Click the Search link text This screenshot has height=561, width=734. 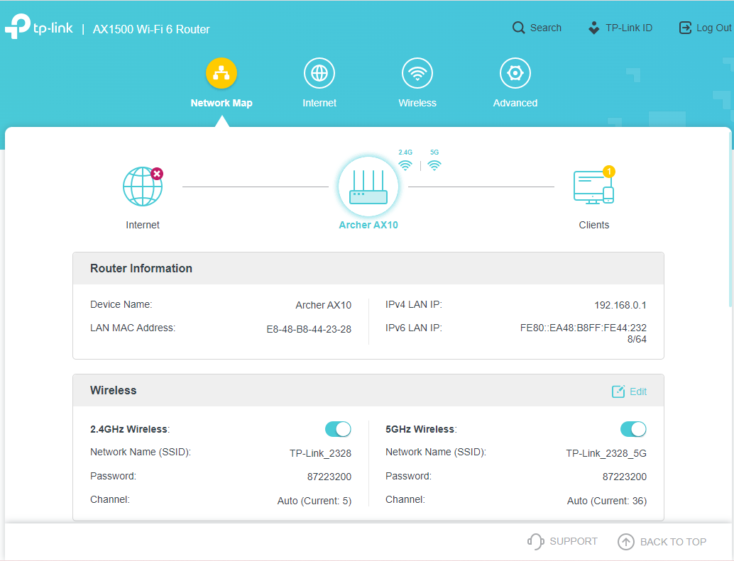point(546,28)
